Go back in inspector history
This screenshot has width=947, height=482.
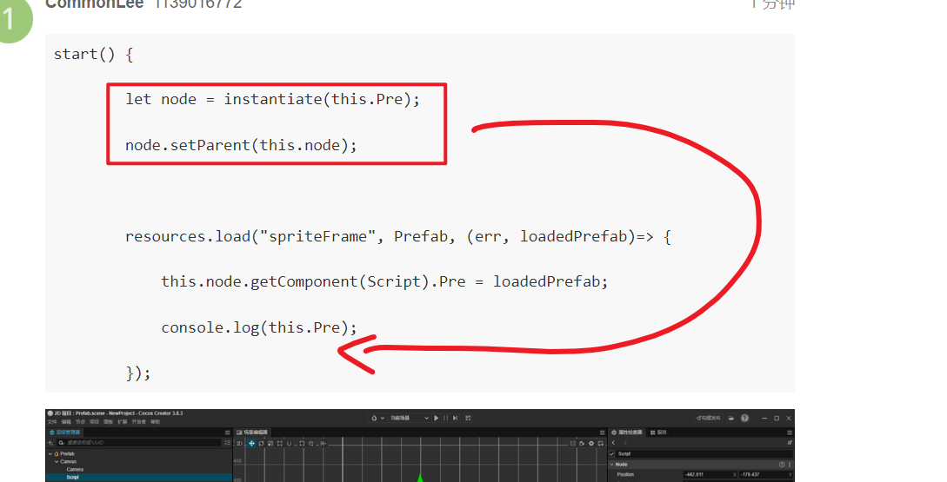(614, 442)
